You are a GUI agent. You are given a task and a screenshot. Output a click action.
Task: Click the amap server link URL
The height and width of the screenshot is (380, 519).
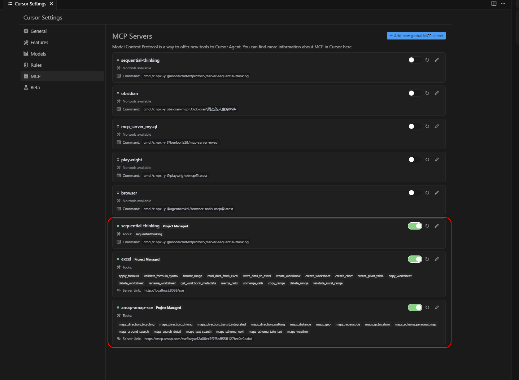pyautogui.click(x=198, y=339)
